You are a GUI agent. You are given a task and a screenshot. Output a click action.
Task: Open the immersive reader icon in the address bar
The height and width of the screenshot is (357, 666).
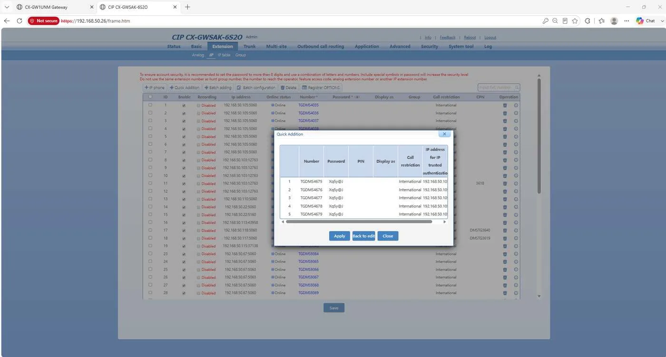[x=565, y=21]
